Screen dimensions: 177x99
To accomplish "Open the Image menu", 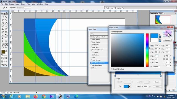I will click(12, 4).
